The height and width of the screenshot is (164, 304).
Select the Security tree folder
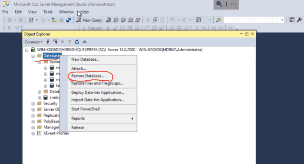click(x=50, y=103)
